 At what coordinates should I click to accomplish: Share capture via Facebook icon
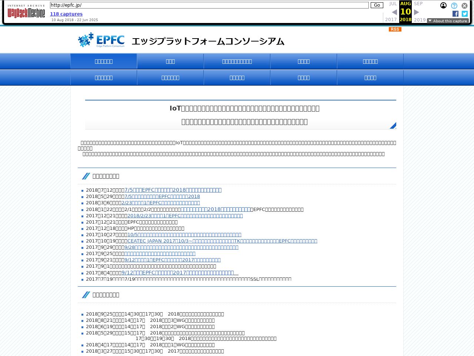[x=455, y=14]
